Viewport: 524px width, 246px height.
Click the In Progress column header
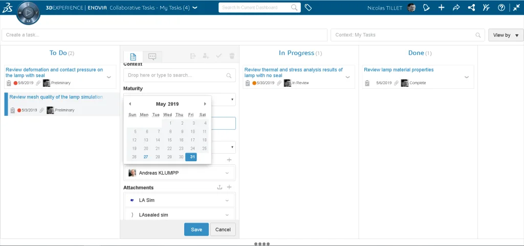tap(300, 53)
